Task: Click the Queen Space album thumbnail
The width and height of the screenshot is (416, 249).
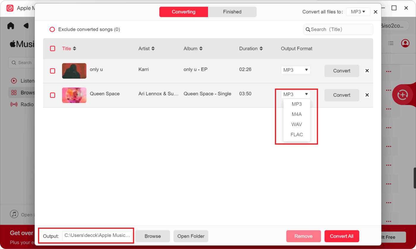Action: (x=74, y=95)
